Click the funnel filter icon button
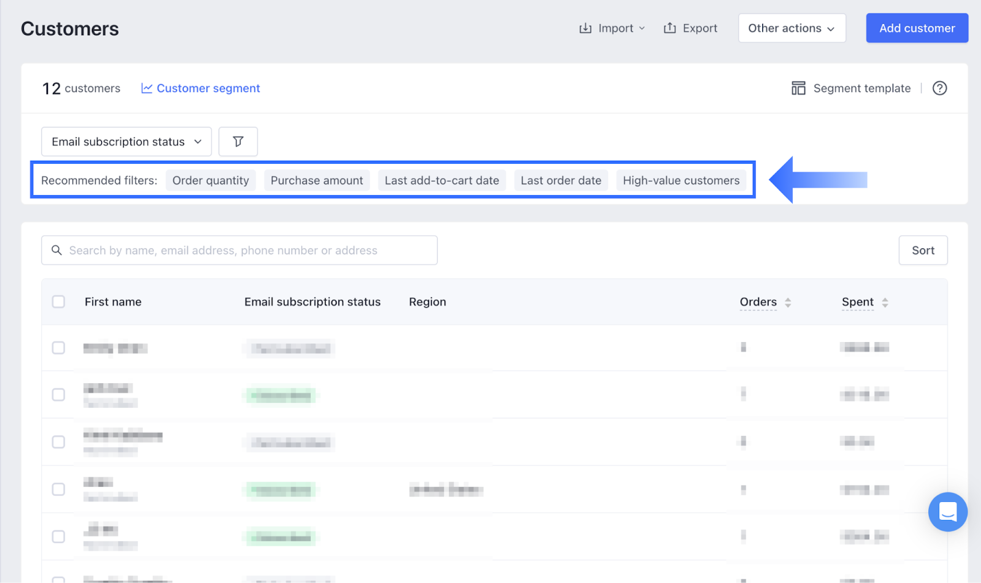 click(238, 142)
